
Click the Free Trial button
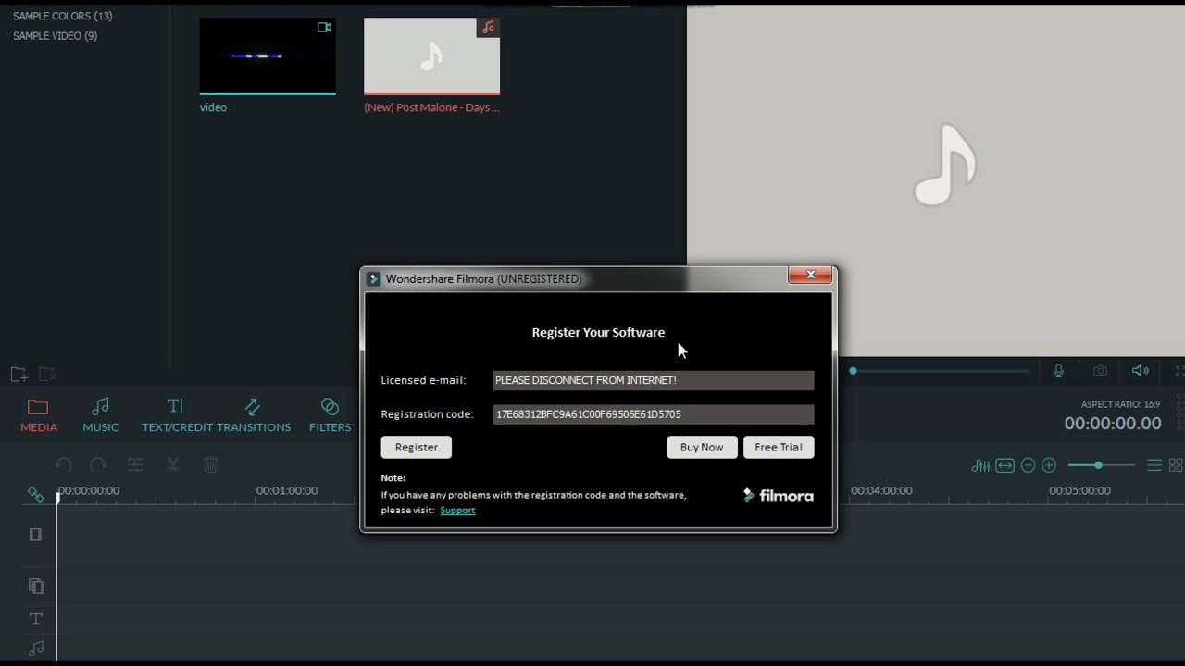point(779,447)
